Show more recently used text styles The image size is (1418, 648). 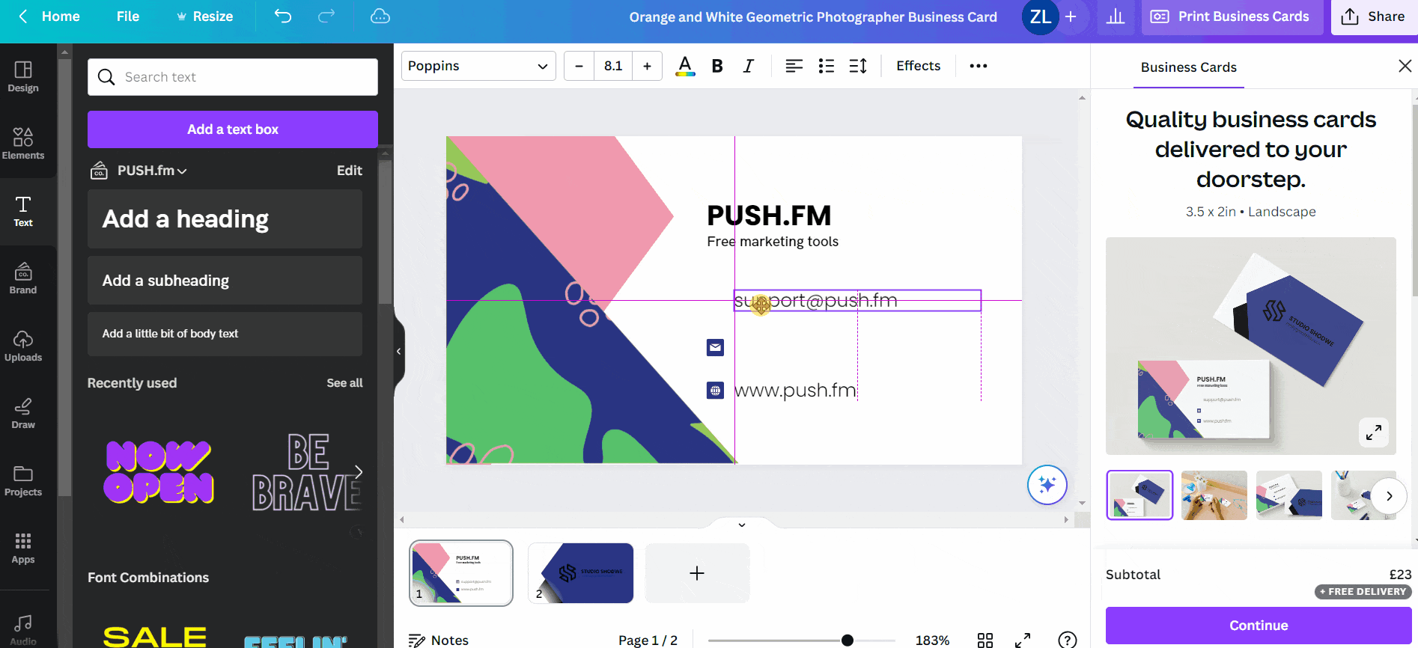pyautogui.click(x=359, y=472)
